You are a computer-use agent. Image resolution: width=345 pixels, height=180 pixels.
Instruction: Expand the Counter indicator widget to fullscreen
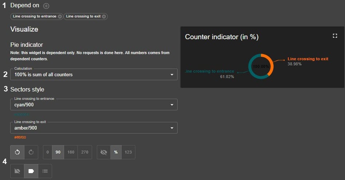tap(335, 36)
